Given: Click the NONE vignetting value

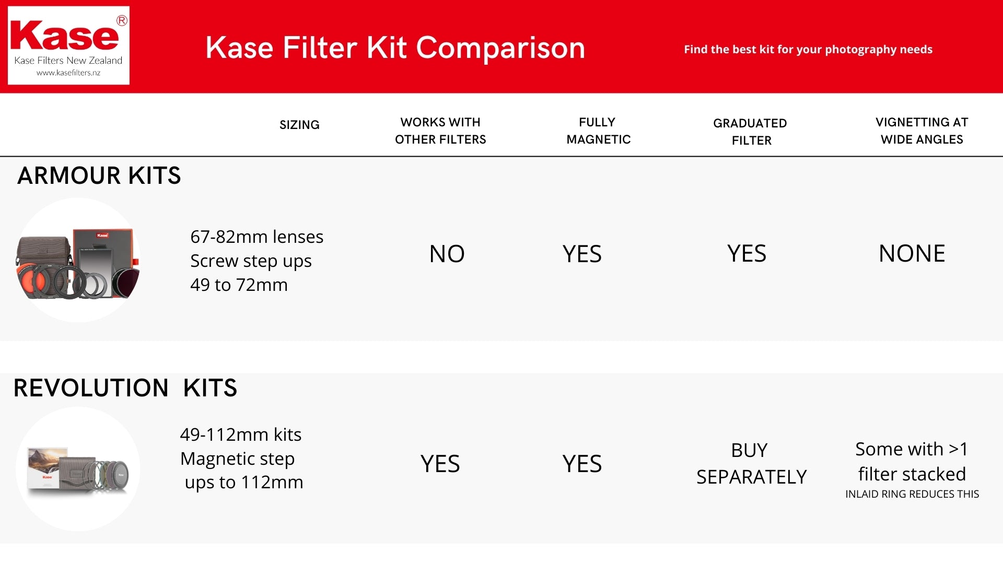Looking at the screenshot, I should pyautogui.click(x=912, y=254).
